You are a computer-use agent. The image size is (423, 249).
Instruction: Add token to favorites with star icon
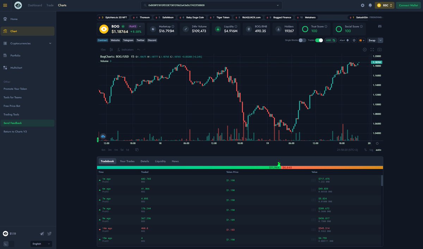click(354, 40)
